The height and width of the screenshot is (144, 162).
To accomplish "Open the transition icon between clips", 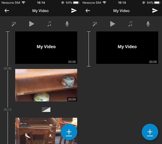I will click(x=46, y=109).
